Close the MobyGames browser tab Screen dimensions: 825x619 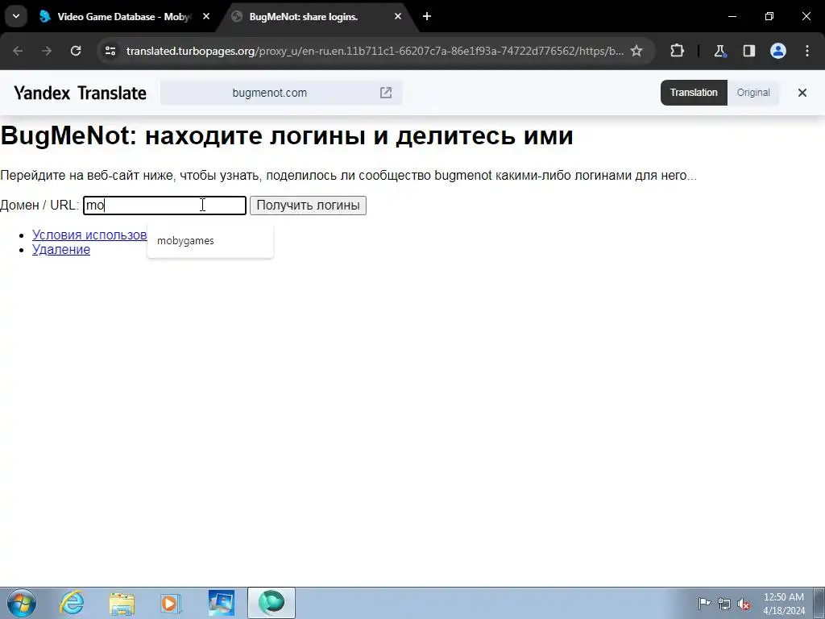tap(206, 16)
